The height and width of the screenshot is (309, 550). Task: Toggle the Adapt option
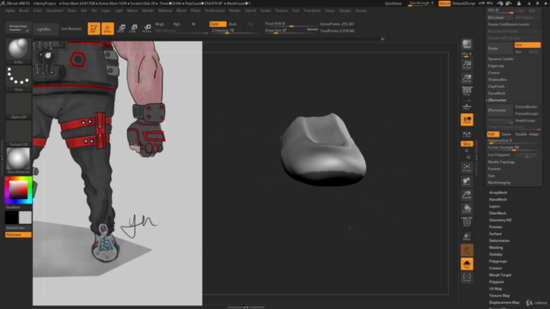coord(534,134)
